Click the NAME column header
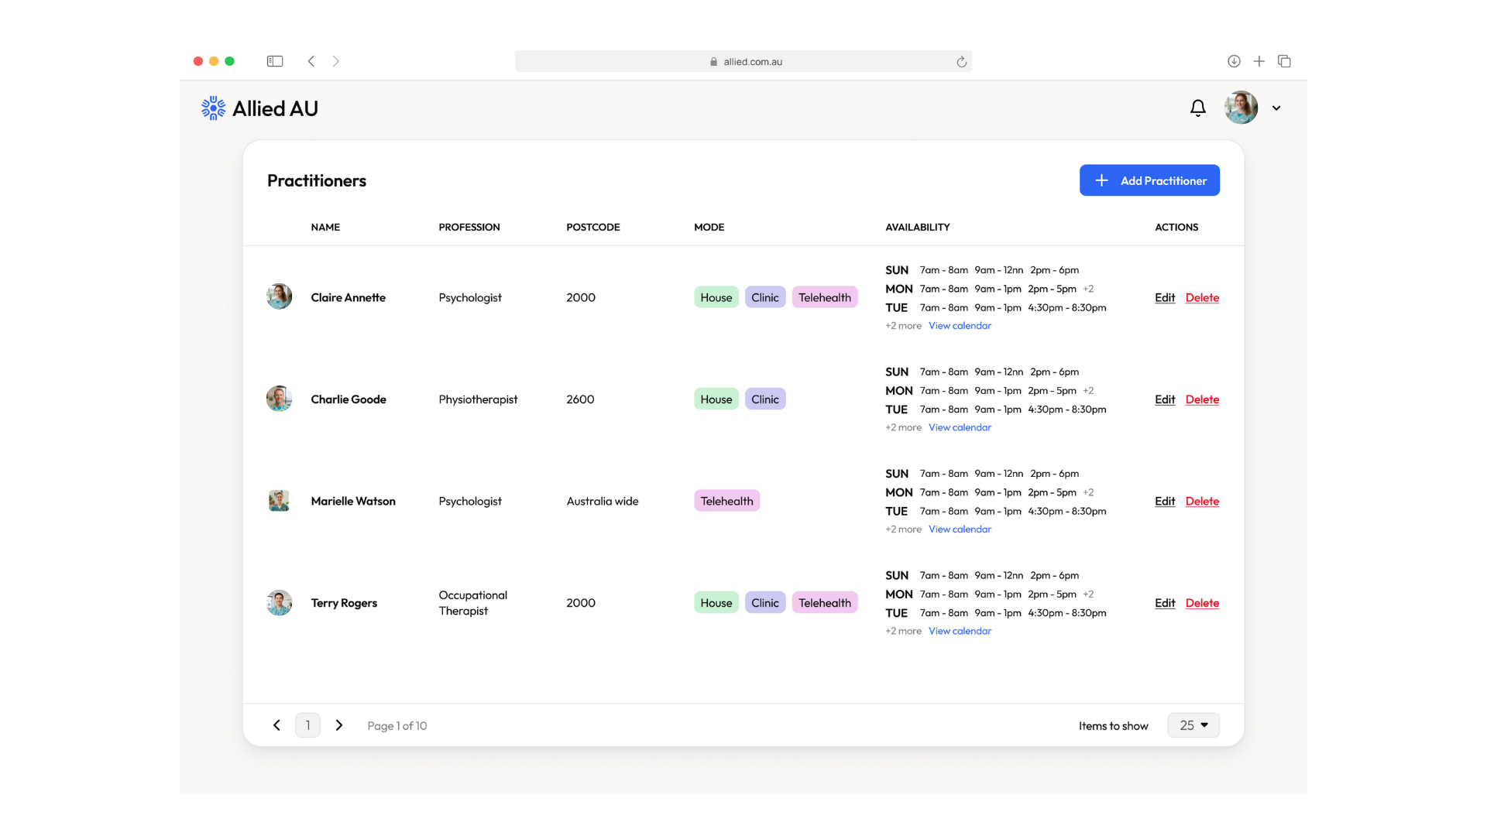 [x=325, y=227]
